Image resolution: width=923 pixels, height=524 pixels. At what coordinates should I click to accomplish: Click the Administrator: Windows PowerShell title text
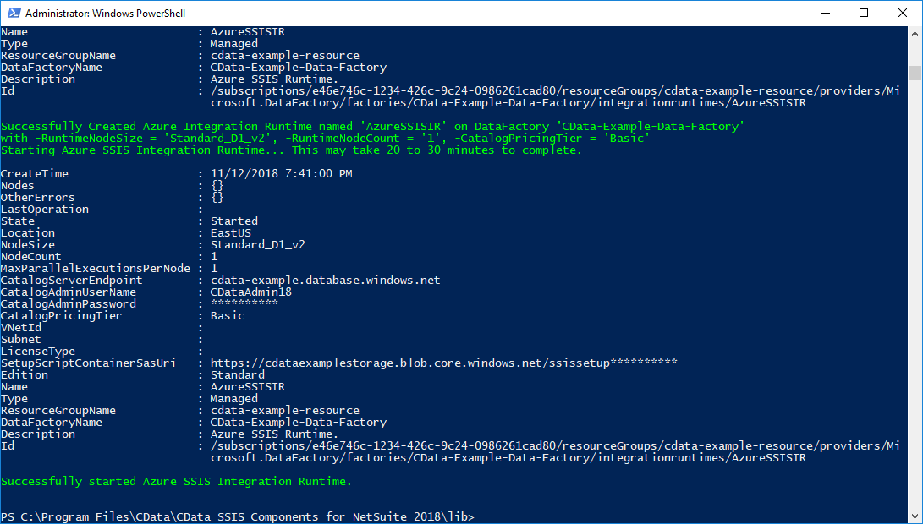(106, 14)
